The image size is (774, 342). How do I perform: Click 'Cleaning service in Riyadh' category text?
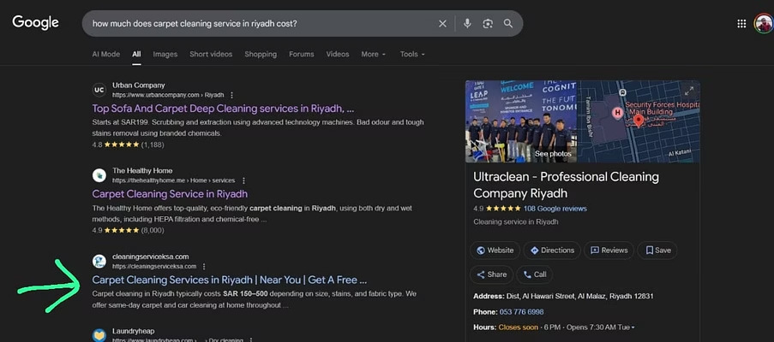point(516,222)
